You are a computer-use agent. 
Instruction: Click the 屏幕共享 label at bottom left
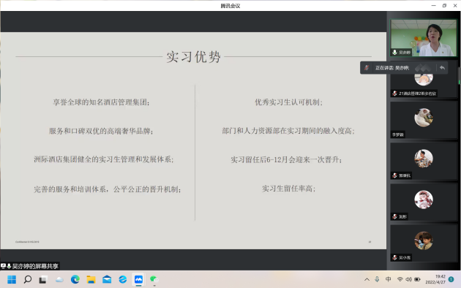[35, 266]
